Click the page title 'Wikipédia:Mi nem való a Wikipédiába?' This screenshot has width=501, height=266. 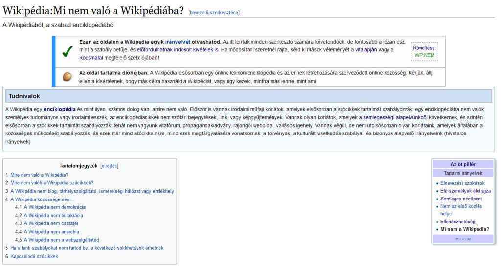(x=93, y=11)
